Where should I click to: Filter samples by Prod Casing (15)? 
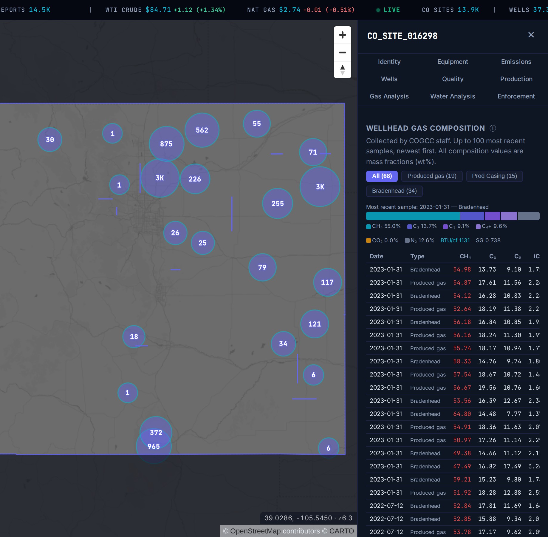click(x=494, y=176)
